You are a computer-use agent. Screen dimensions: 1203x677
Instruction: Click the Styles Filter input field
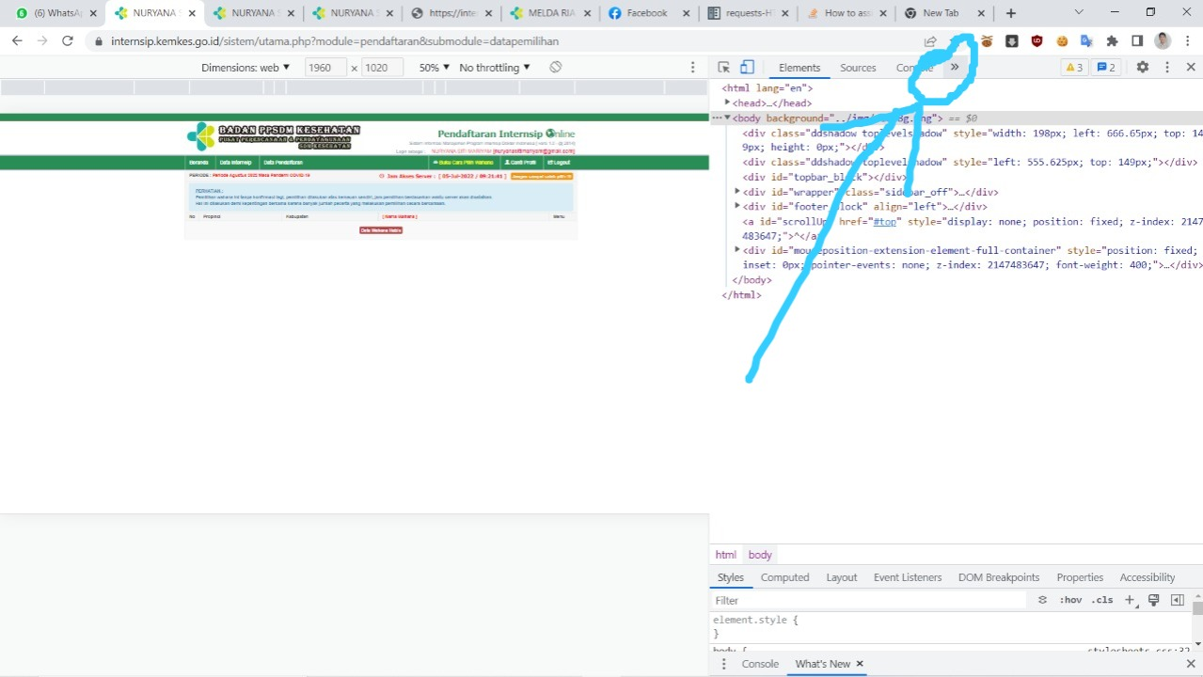(x=847, y=600)
